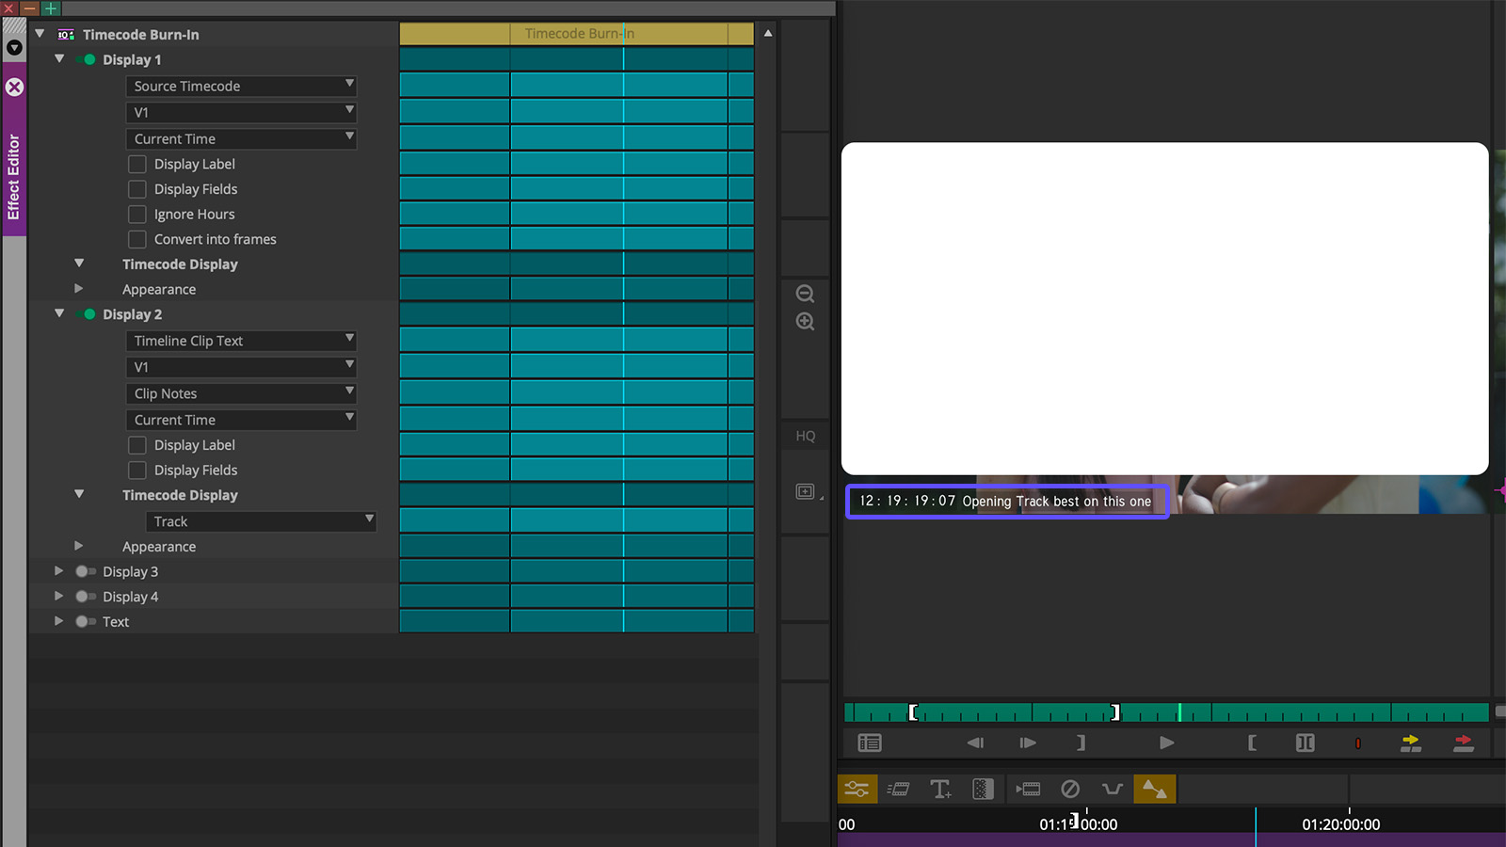
Task: Toggle HQ preview mode
Action: coord(805,436)
